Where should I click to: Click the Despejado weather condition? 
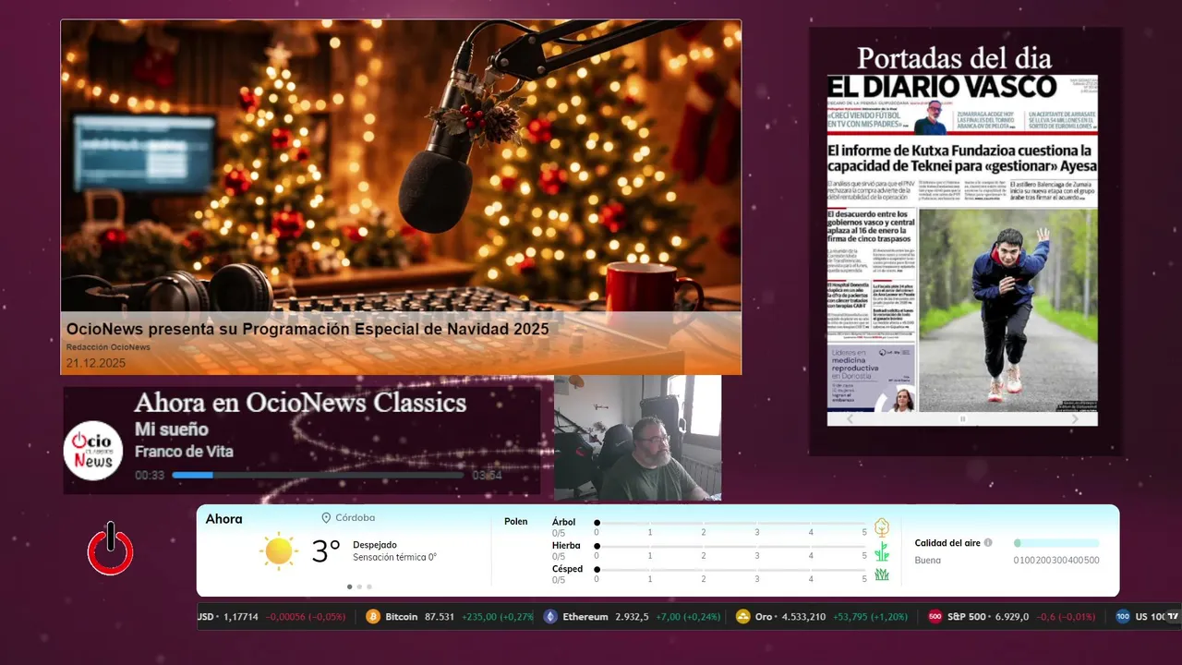[375, 545]
